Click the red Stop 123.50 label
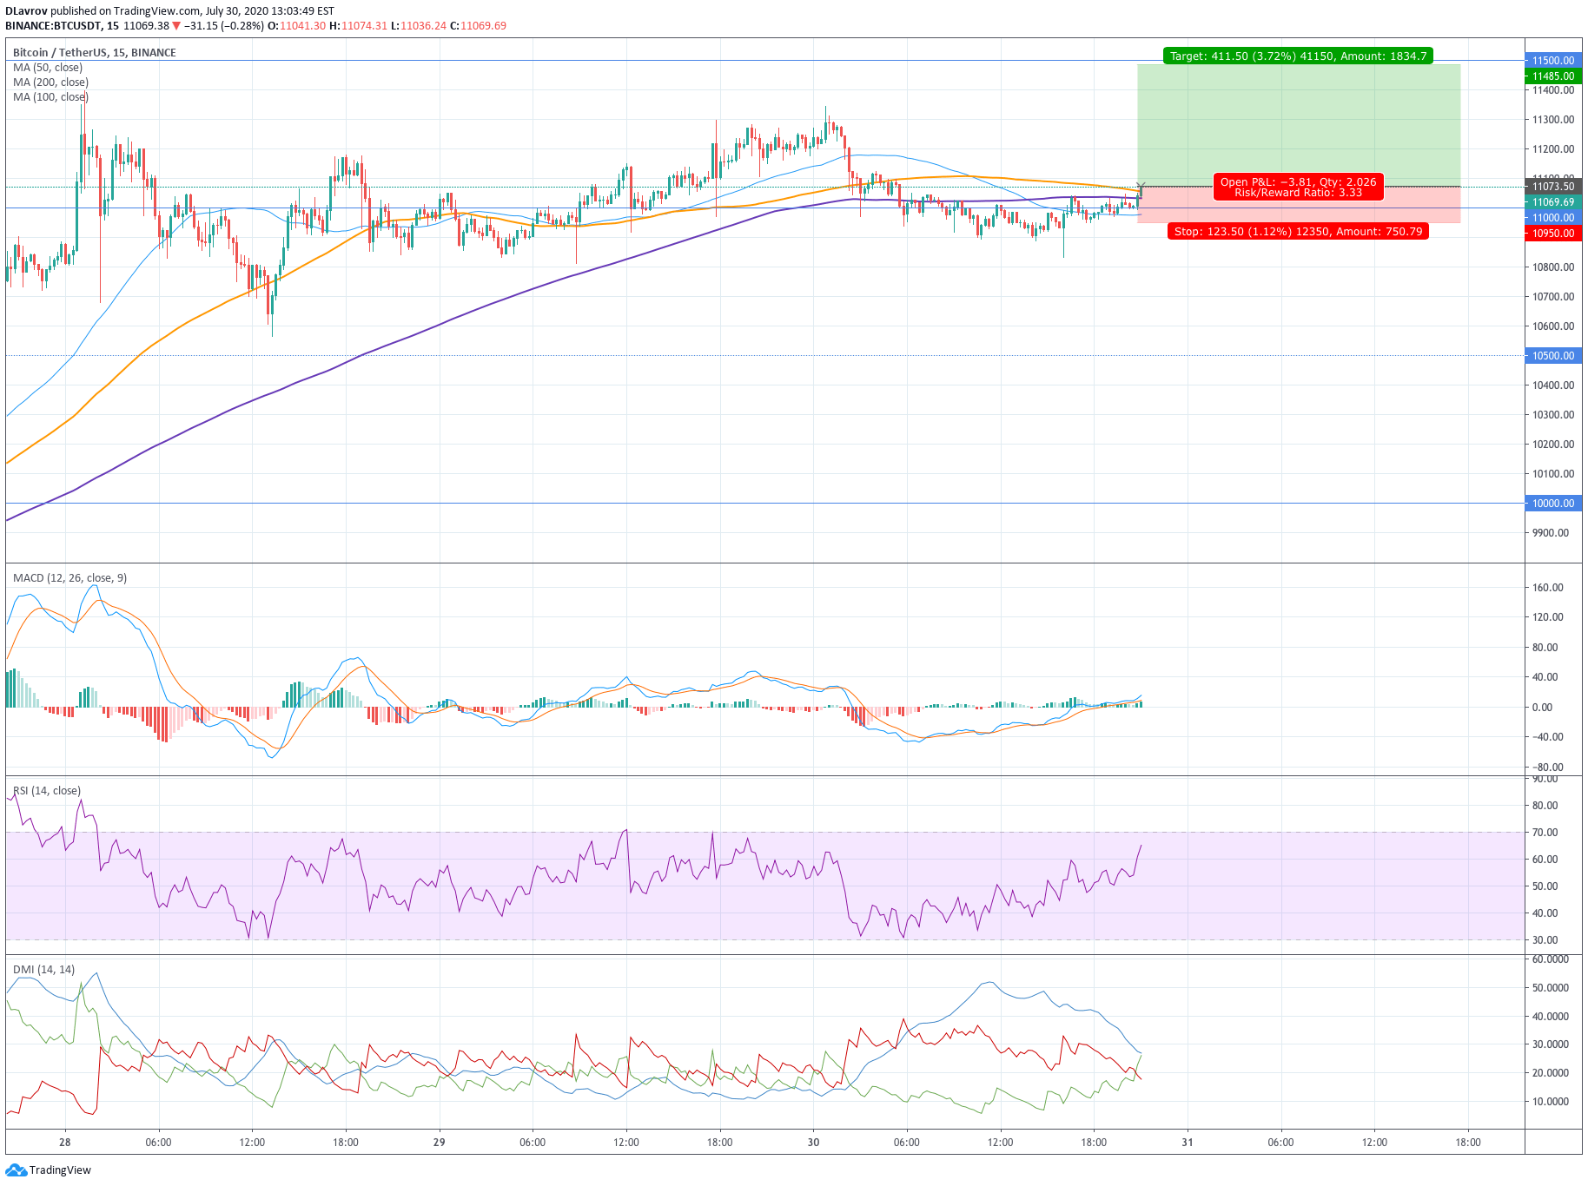The image size is (1588, 1186). point(1298,232)
